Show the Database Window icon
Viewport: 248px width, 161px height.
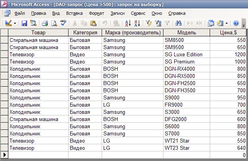click(211, 23)
